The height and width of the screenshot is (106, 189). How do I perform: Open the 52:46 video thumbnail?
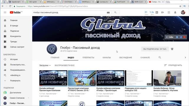(x=167, y=78)
